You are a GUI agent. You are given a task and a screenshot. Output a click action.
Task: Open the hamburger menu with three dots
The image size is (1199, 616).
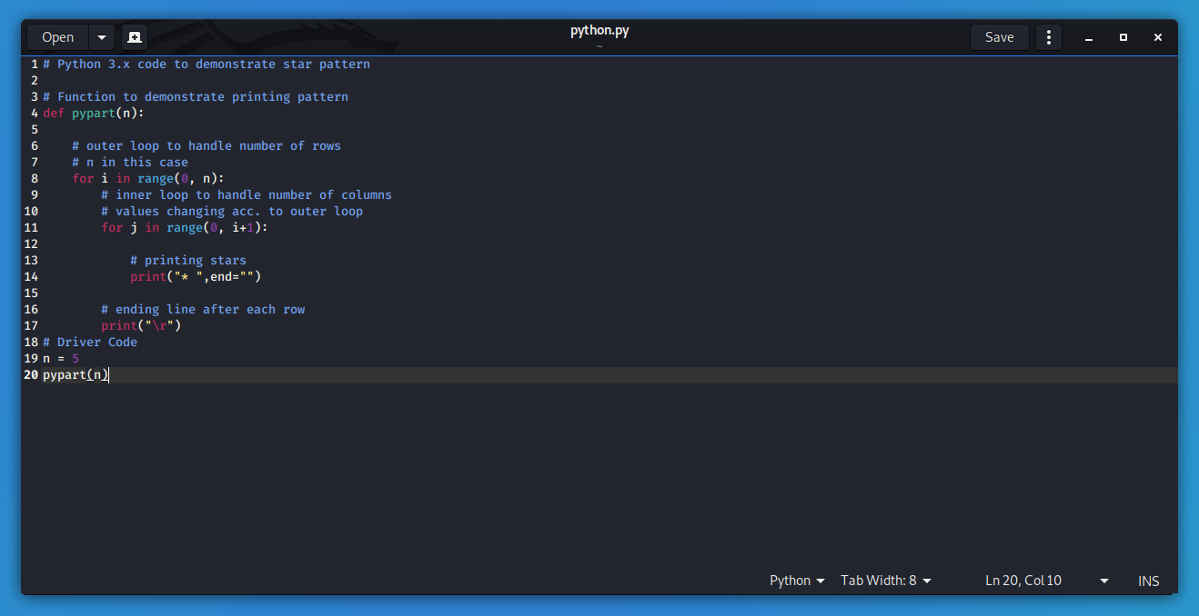(x=1048, y=36)
